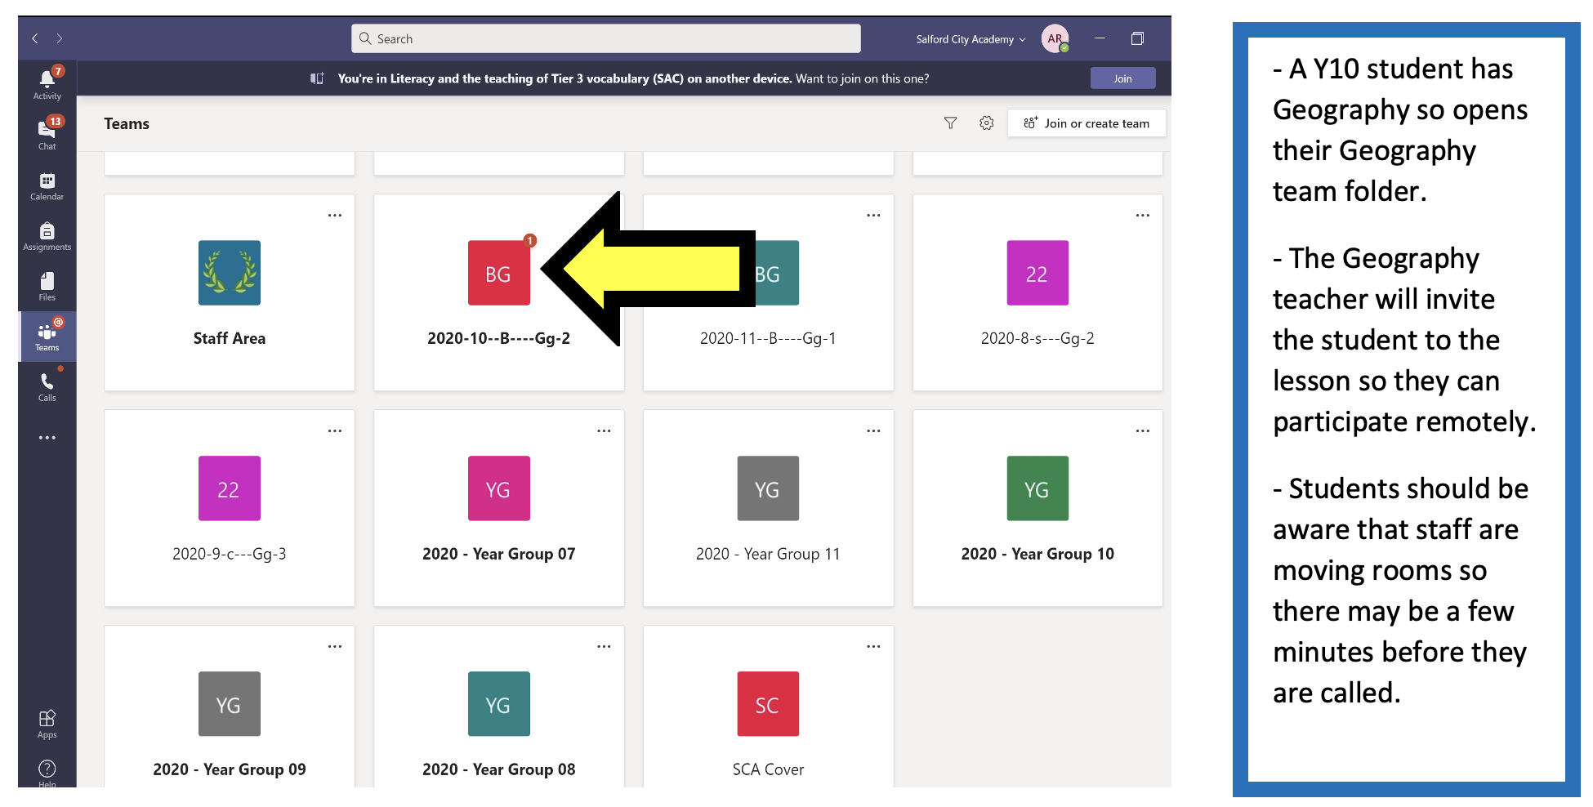Viewport: 1593px width, 807px height.
Task: Click the Staff Area team name
Action: click(x=230, y=338)
